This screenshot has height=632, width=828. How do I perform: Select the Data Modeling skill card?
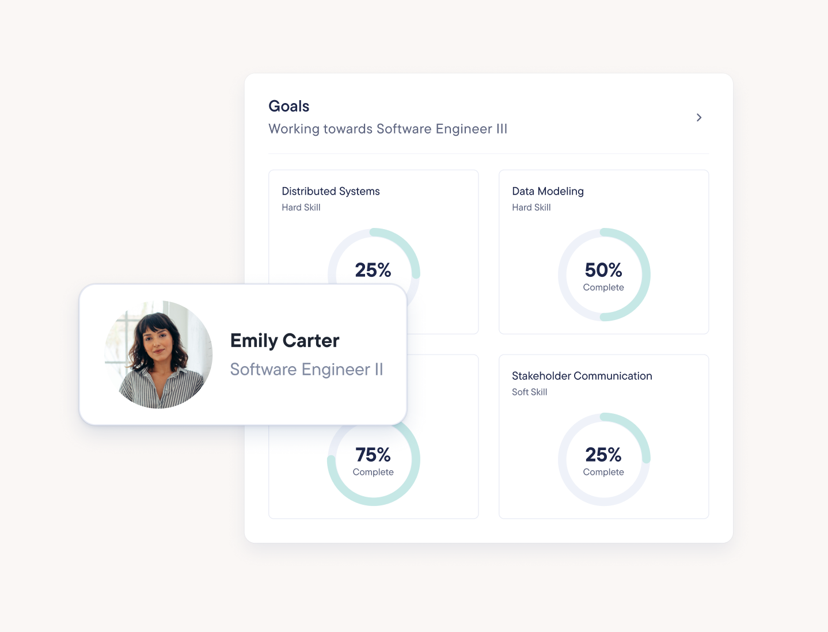tap(603, 252)
